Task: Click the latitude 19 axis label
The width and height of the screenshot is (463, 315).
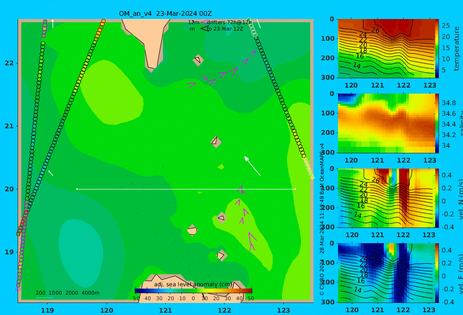Action: pyautogui.click(x=9, y=252)
